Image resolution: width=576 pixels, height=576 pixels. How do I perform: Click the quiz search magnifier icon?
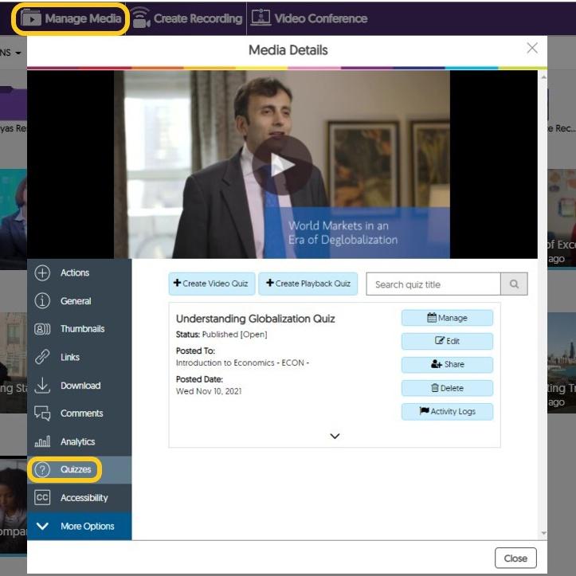click(514, 284)
